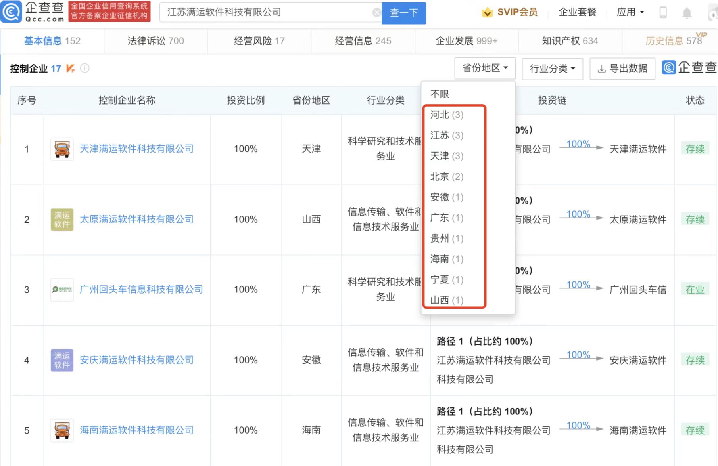718x466 pixels.
Task: Click 100% chain link in 海南满运 row
Action: click(x=578, y=426)
